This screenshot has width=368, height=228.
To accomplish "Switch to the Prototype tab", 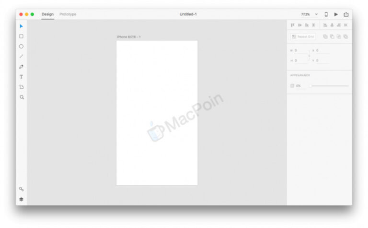I will [68, 14].
